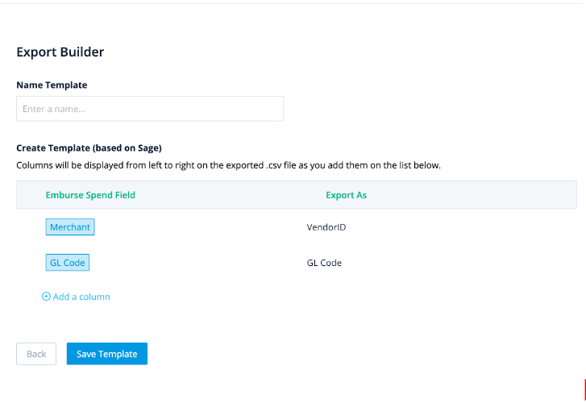Edit the GL Code export name text
The image size is (586, 403).
click(x=324, y=263)
